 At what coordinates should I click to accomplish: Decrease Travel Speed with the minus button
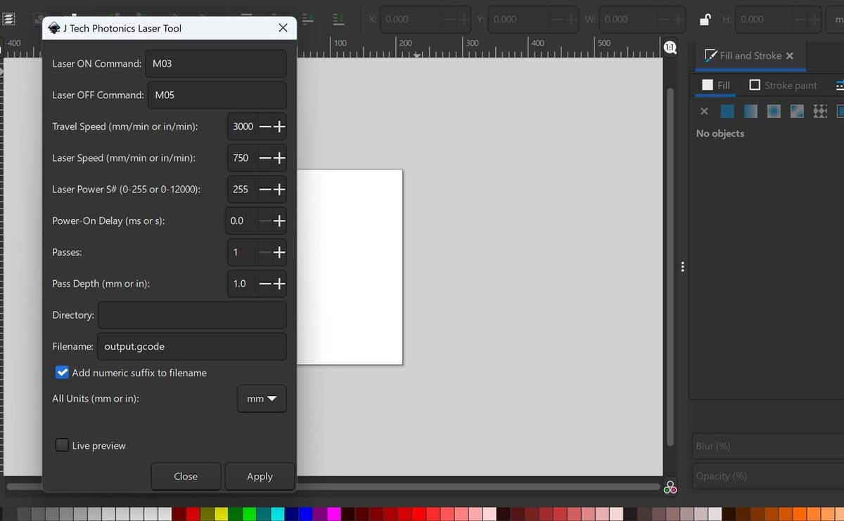click(x=265, y=127)
